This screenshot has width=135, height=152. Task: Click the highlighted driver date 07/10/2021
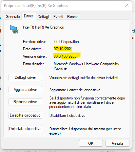pos(63,49)
